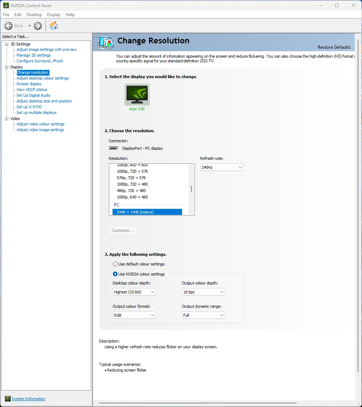Select Use default colour settings radio button

115,264
